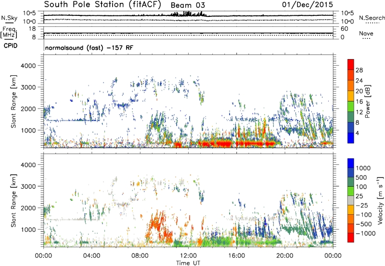Click the light green segment of Velocity color bar
The height and width of the screenshot is (266, 385).
tap(351, 191)
